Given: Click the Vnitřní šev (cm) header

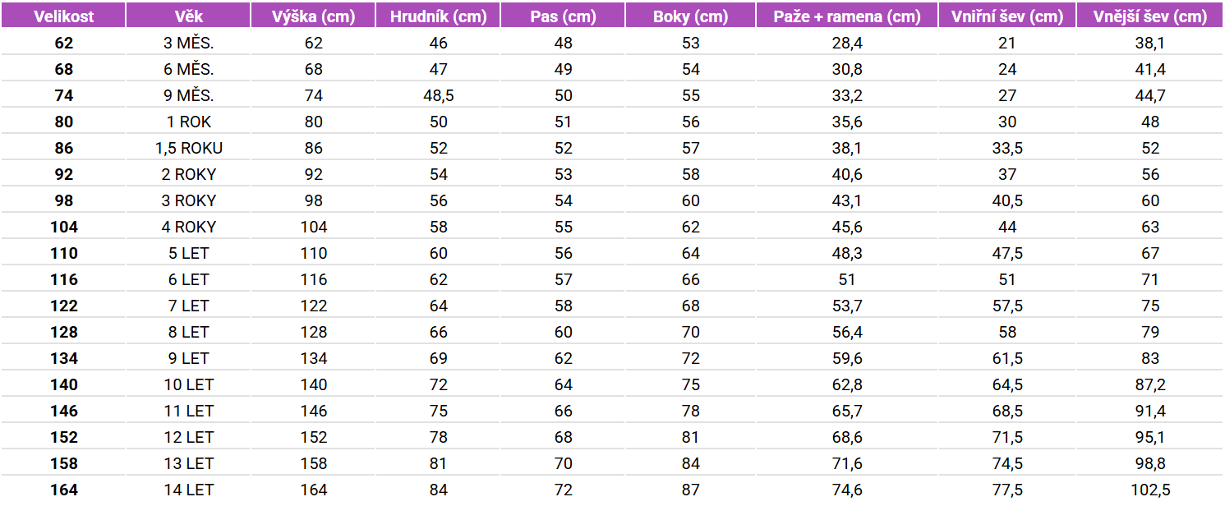Looking at the screenshot, I should click(1007, 16).
